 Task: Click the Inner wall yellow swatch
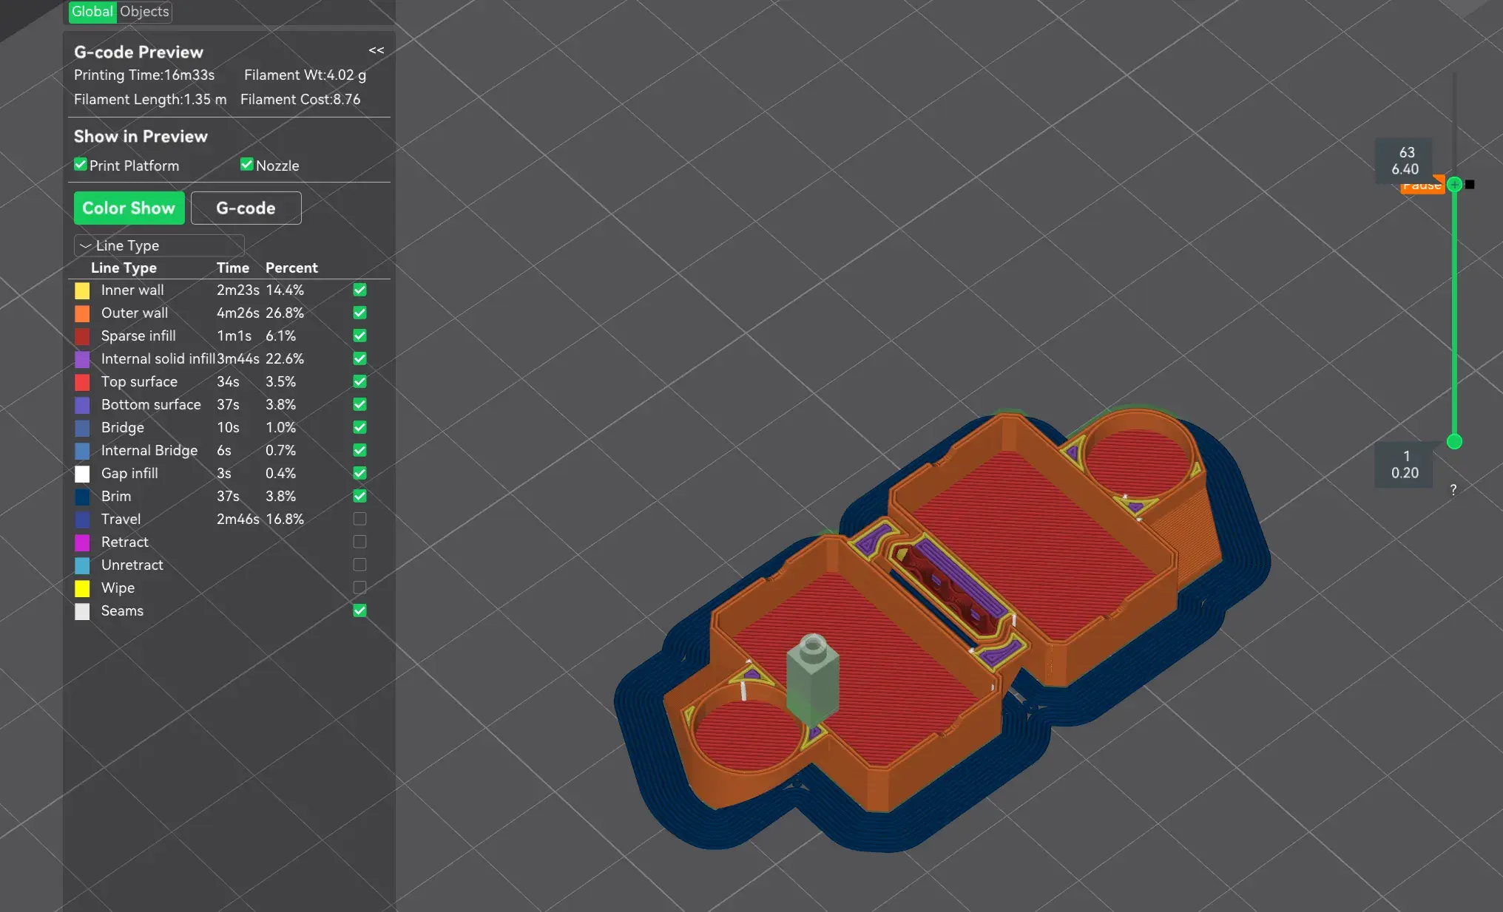[82, 290]
